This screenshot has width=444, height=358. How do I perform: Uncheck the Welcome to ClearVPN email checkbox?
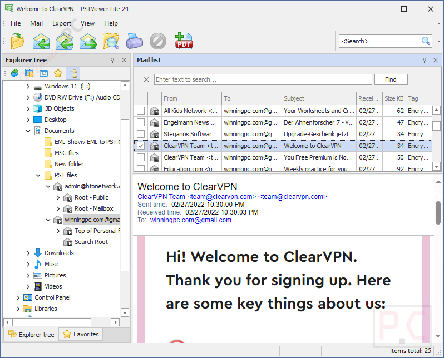pyautogui.click(x=141, y=146)
